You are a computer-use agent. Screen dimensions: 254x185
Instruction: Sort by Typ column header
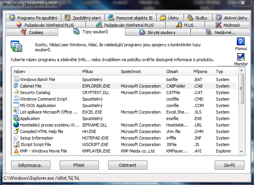pyautogui.click(x=225, y=71)
